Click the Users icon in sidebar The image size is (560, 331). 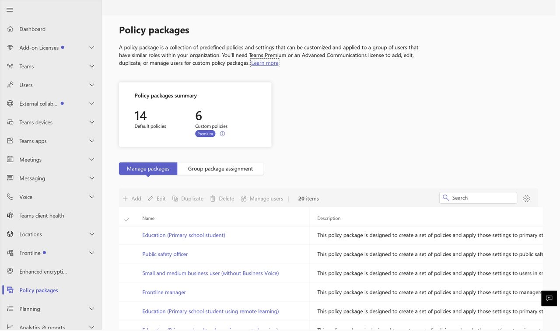click(10, 85)
